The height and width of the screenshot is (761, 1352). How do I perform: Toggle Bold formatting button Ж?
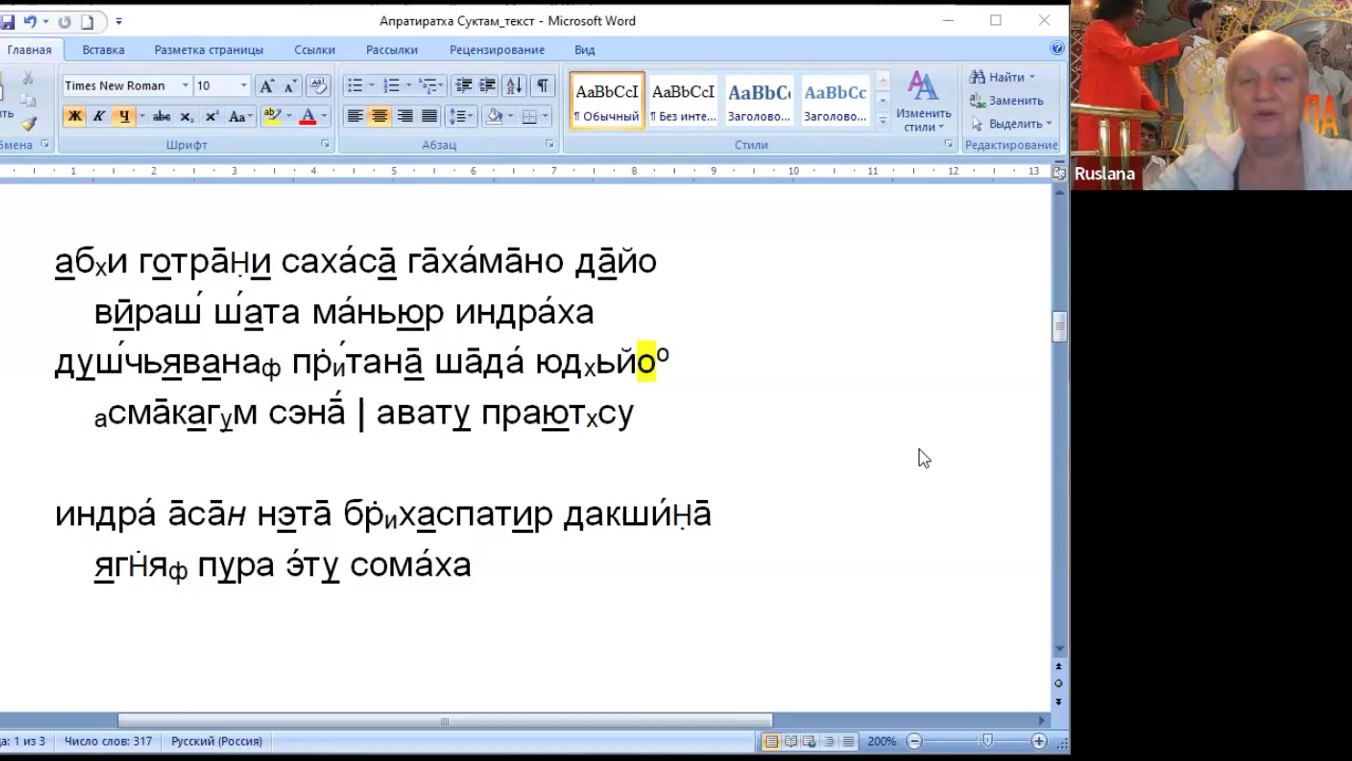75,116
